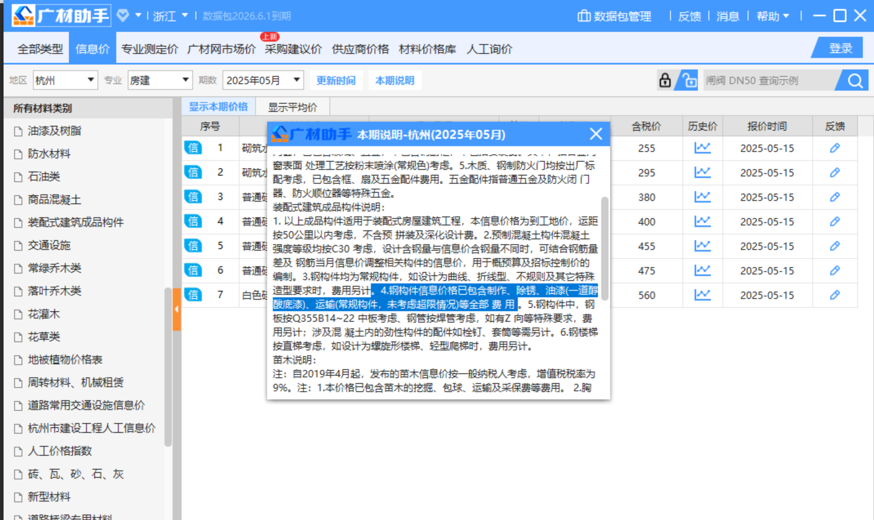Screen dimensions: 874x520
Task: Click the sidebar collapse orange arrow handle
Action: (x=176, y=309)
